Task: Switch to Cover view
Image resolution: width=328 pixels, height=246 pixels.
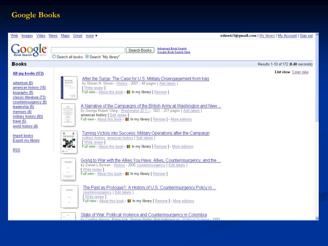Action: [x=300, y=72]
